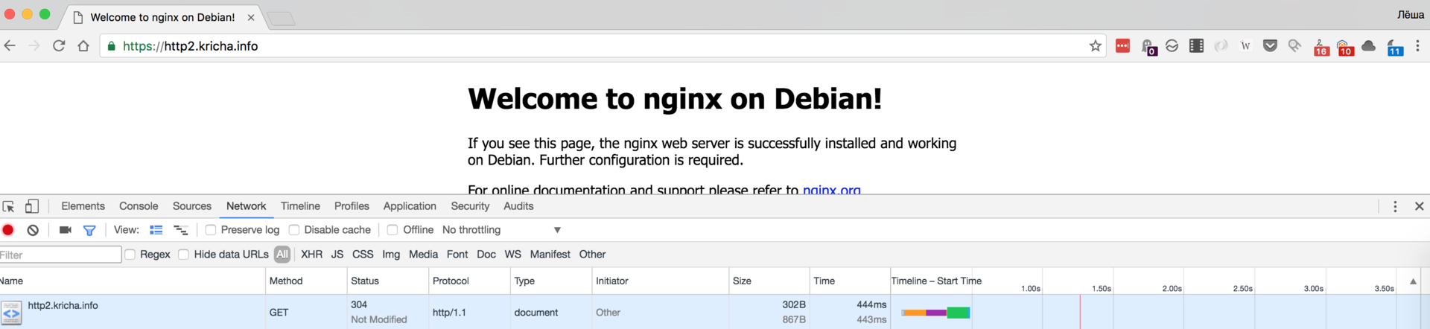Open the extension with red badge 10
The width and height of the screenshot is (1430, 329).
1345,48
